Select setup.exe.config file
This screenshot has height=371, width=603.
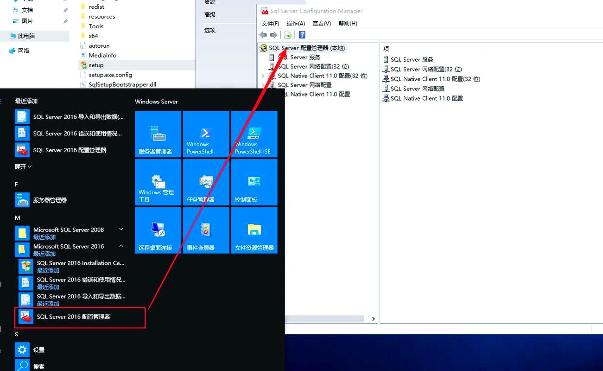[x=110, y=75]
